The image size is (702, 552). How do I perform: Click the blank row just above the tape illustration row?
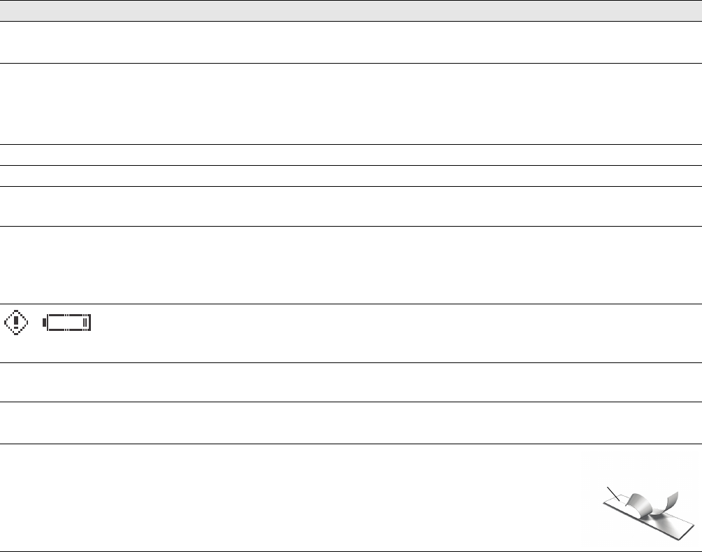(351, 423)
